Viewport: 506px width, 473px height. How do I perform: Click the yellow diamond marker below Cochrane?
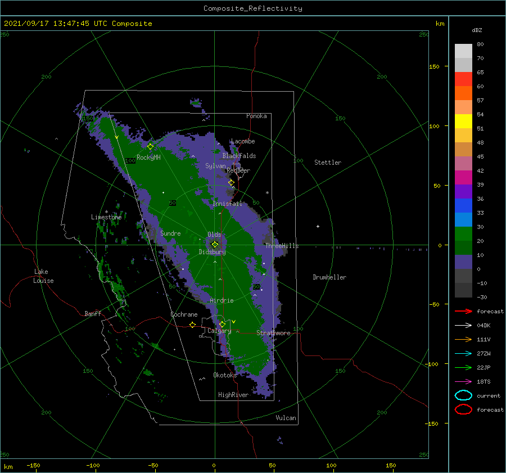[x=193, y=325]
